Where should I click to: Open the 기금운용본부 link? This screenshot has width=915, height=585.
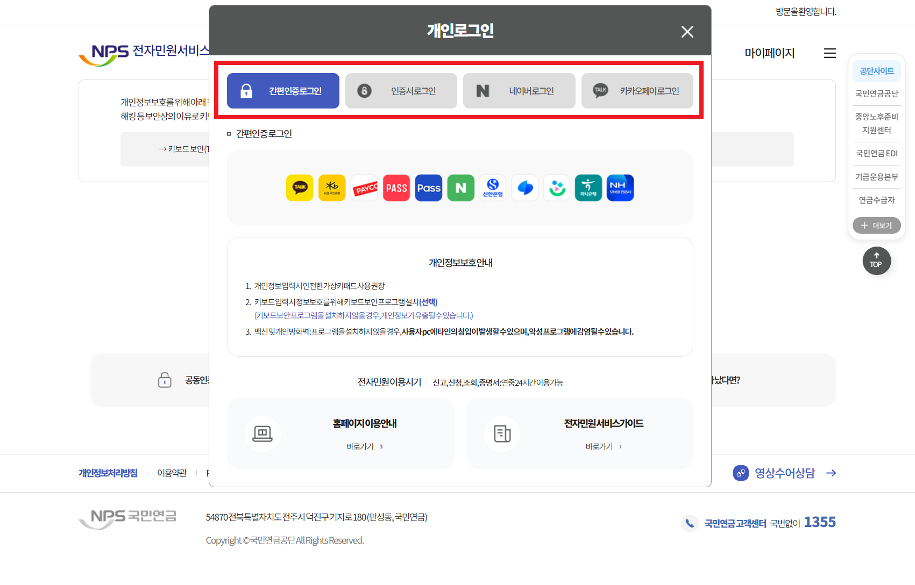[877, 177]
